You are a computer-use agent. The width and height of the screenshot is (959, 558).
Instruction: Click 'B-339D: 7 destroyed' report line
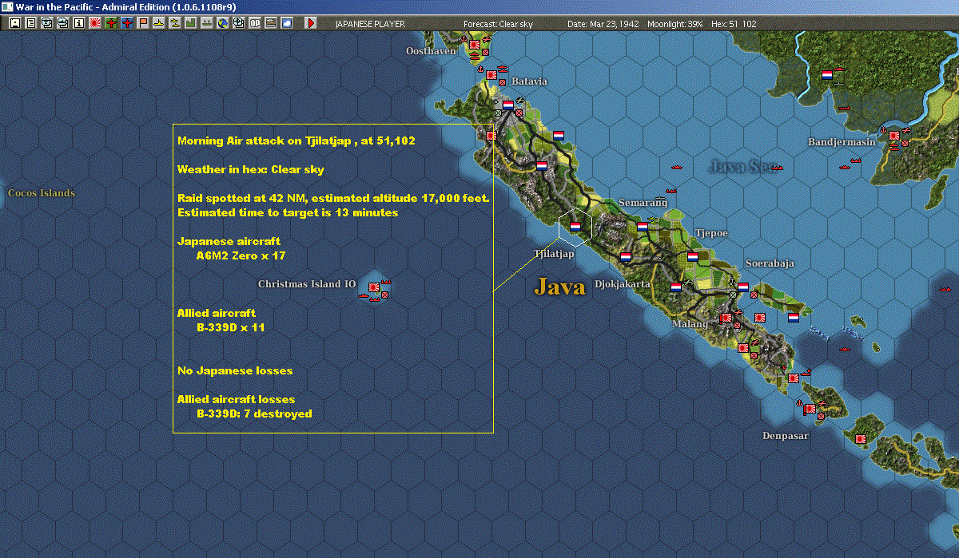pos(254,414)
